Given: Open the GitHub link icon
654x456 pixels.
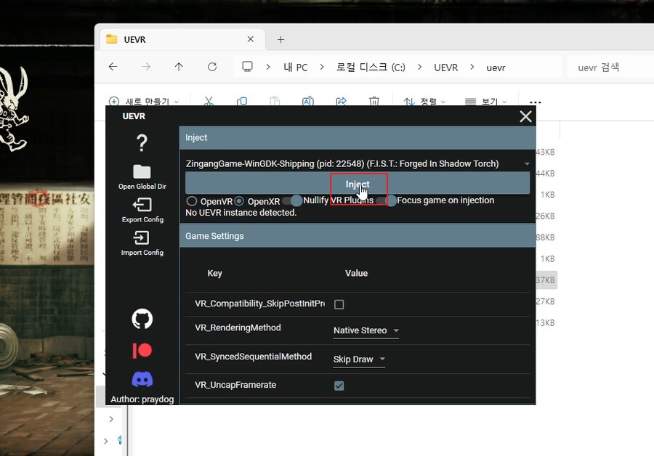Looking at the screenshot, I should tap(142, 319).
